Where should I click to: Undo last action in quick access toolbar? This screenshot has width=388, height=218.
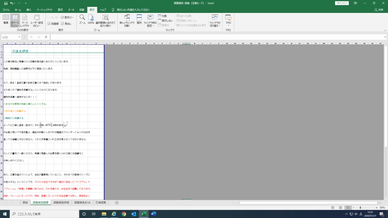click(12, 3)
